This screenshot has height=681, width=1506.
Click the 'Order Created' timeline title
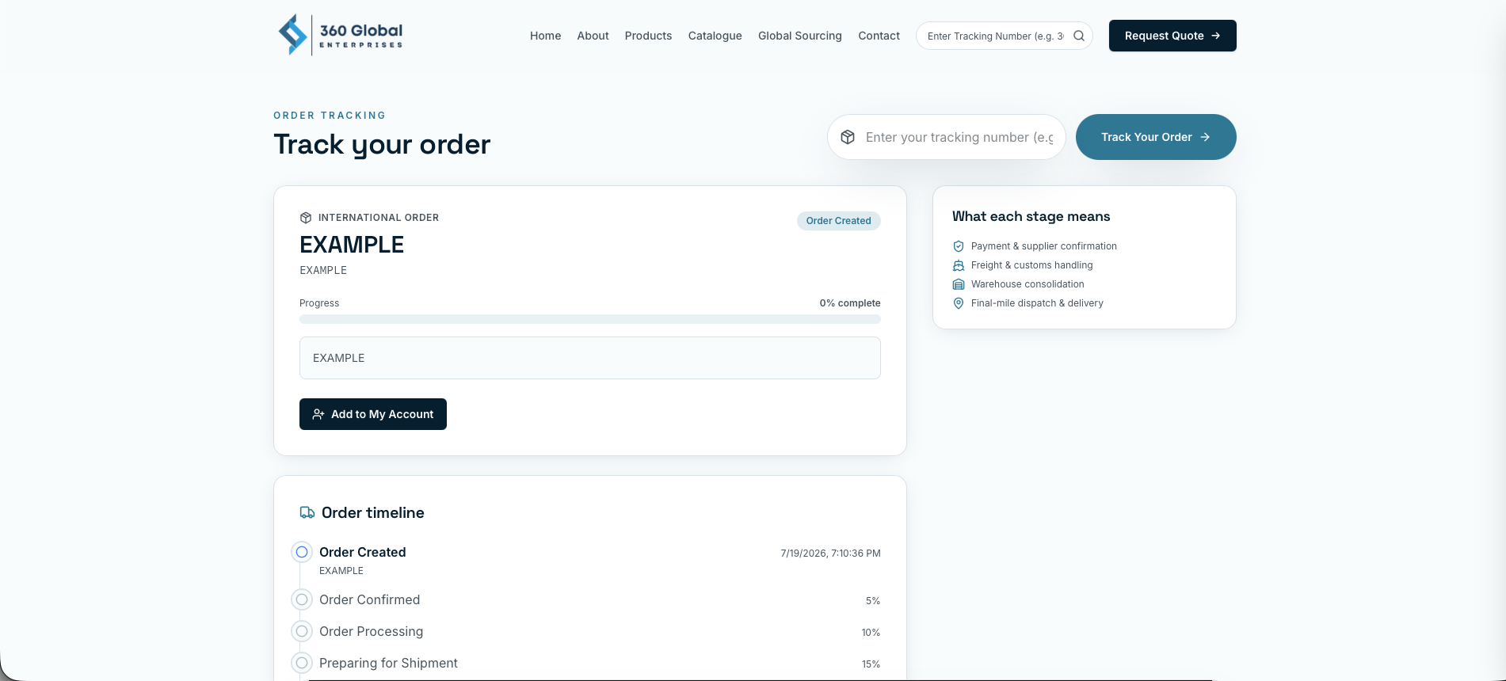coord(362,552)
